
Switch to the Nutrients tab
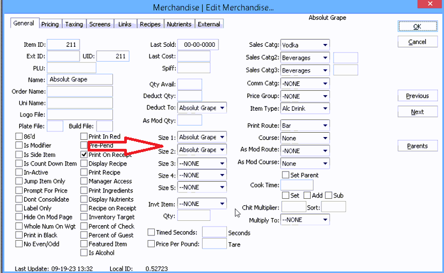pos(179,24)
